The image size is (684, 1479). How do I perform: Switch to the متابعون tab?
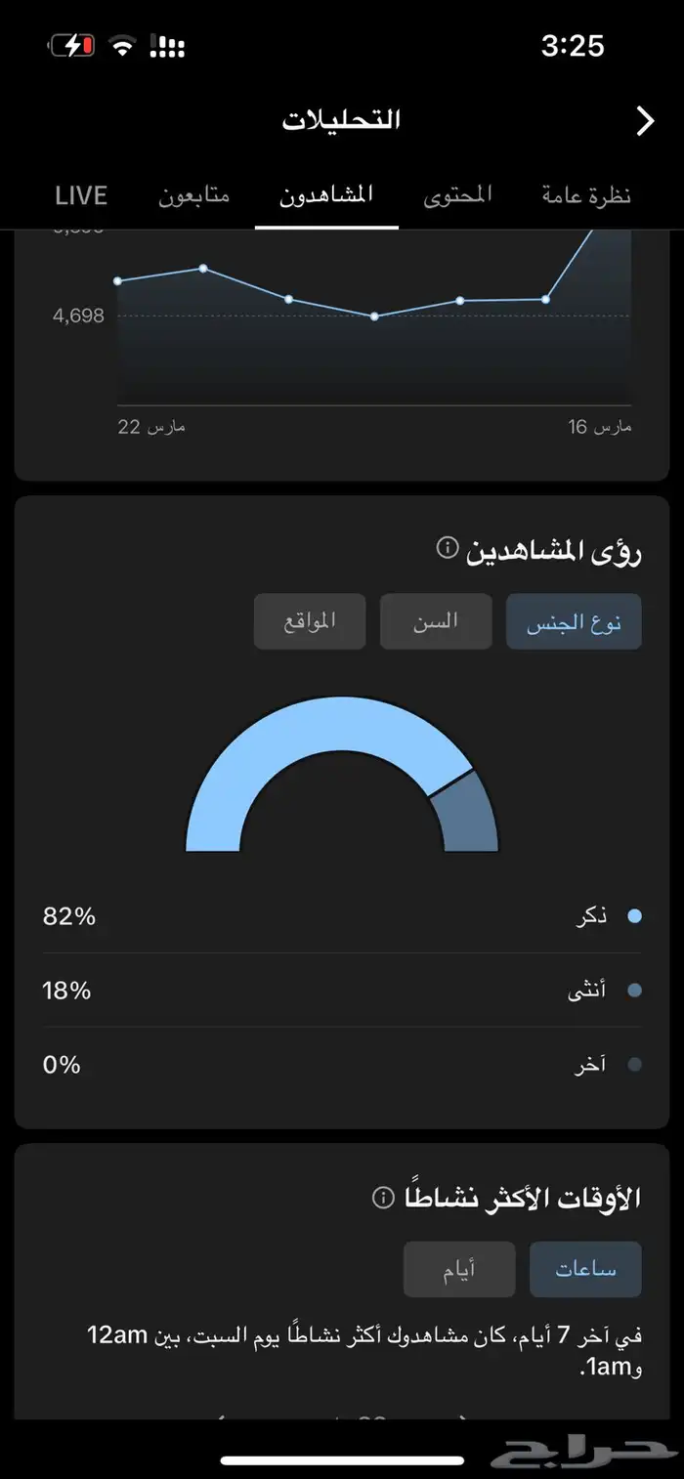pyautogui.click(x=193, y=195)
